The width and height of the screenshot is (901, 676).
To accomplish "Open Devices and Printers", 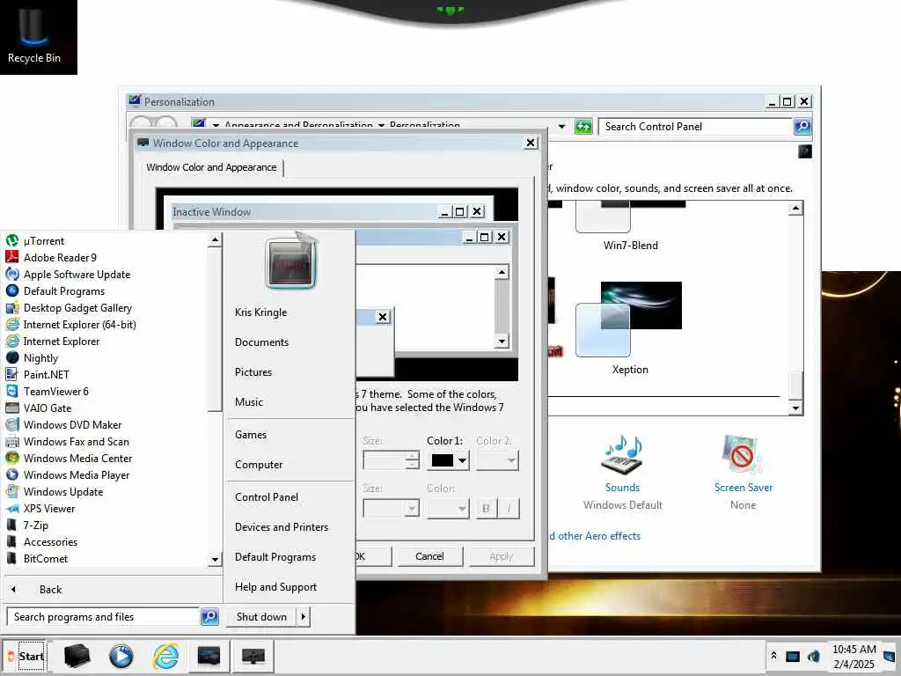I will click(x=282, y=527).
